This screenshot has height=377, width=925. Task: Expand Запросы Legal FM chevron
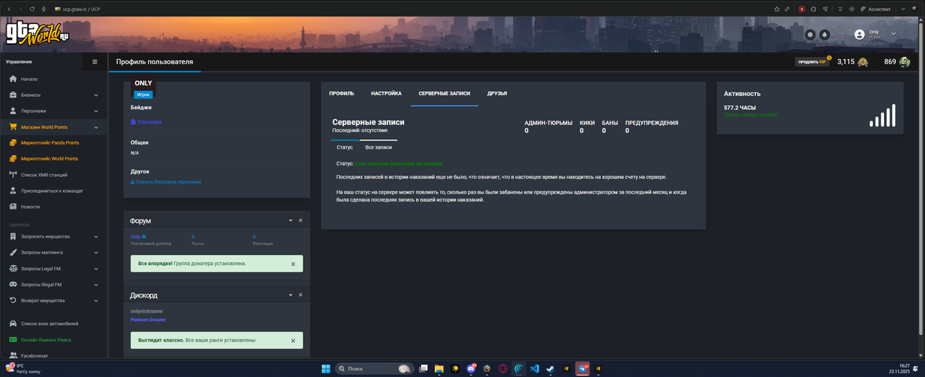pyautogui.click(x=96, y=269)
